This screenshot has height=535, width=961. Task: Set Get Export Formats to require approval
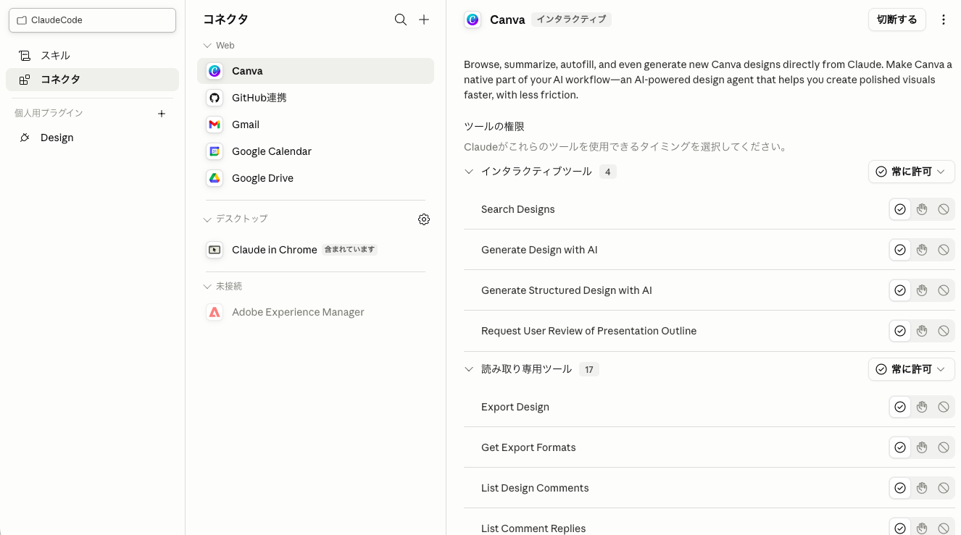[922, 447]
